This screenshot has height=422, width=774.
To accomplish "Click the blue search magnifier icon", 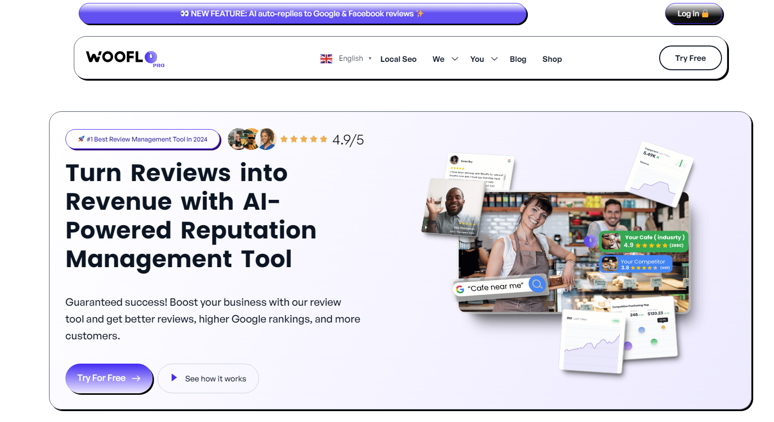I will tap(537, 284).
